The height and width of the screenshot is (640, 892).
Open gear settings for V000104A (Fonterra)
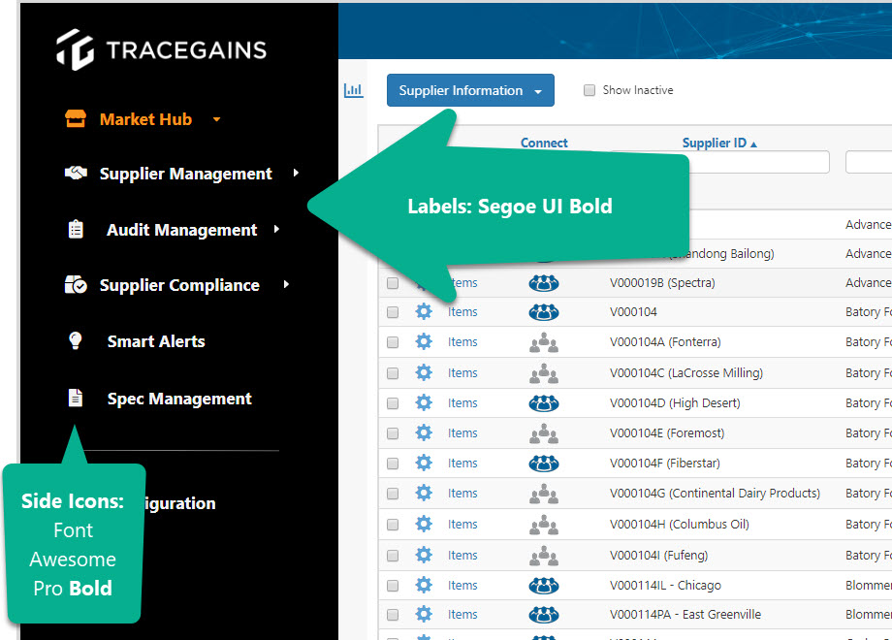pyautogui.click(x=424, y=341)
